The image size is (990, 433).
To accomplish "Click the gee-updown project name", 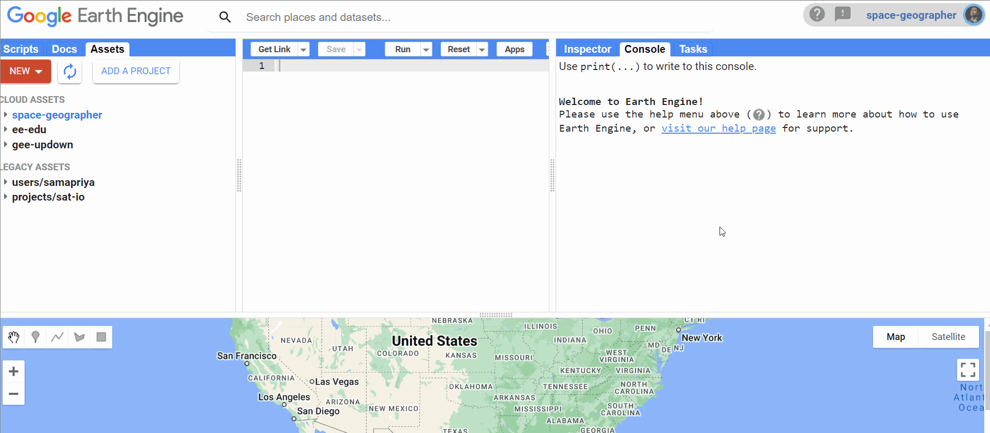I will [x=42, y=145].
